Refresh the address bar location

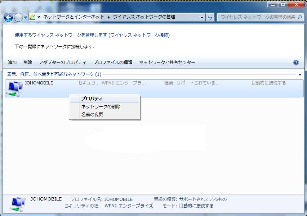coord(210,17)
